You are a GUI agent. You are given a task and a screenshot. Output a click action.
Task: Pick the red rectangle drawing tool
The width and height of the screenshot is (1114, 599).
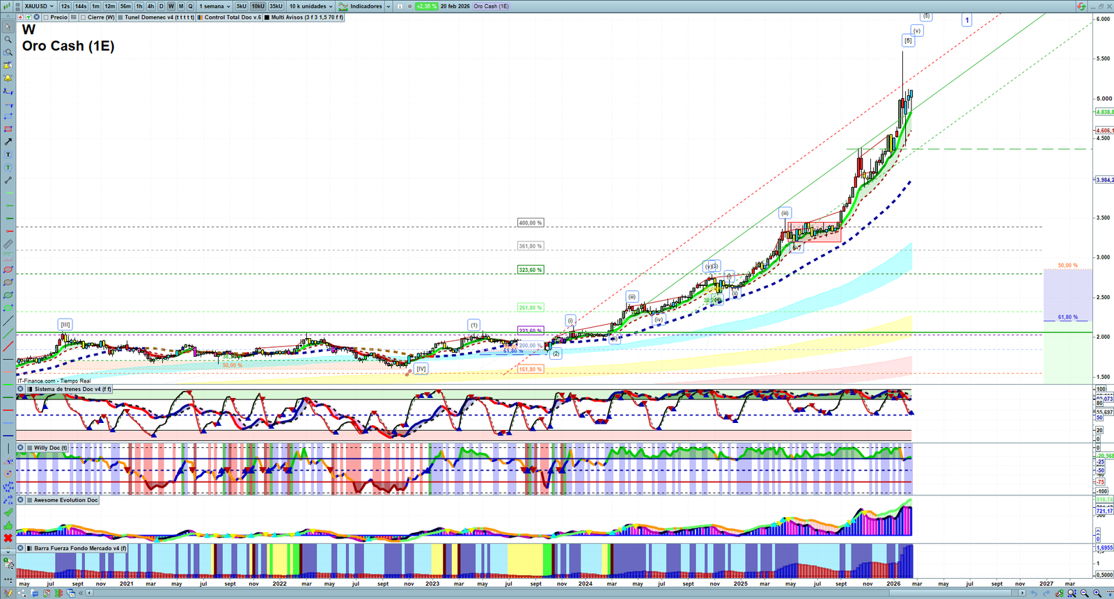[8, 129]
